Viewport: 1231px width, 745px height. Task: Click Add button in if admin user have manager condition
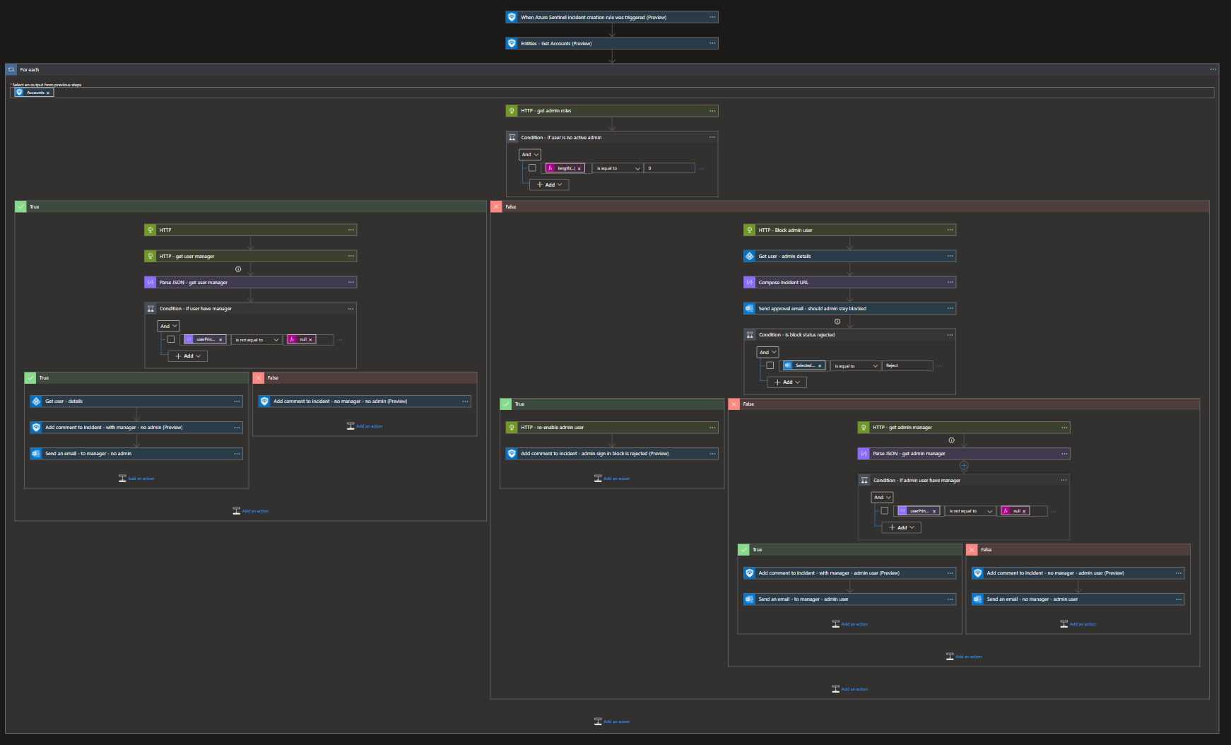click(x=902, y=527)
